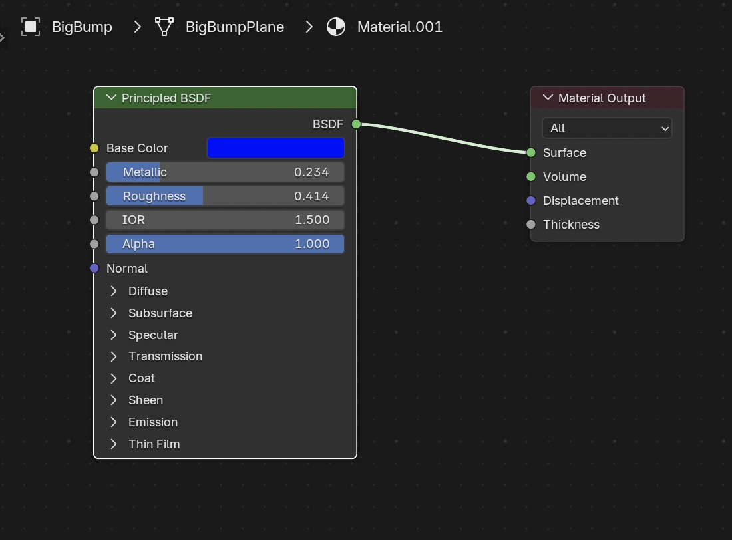The height and width of the screenshot is (540, 732).
Task: Expand the Thin Film panel
Action: click(x=113, y=444)
